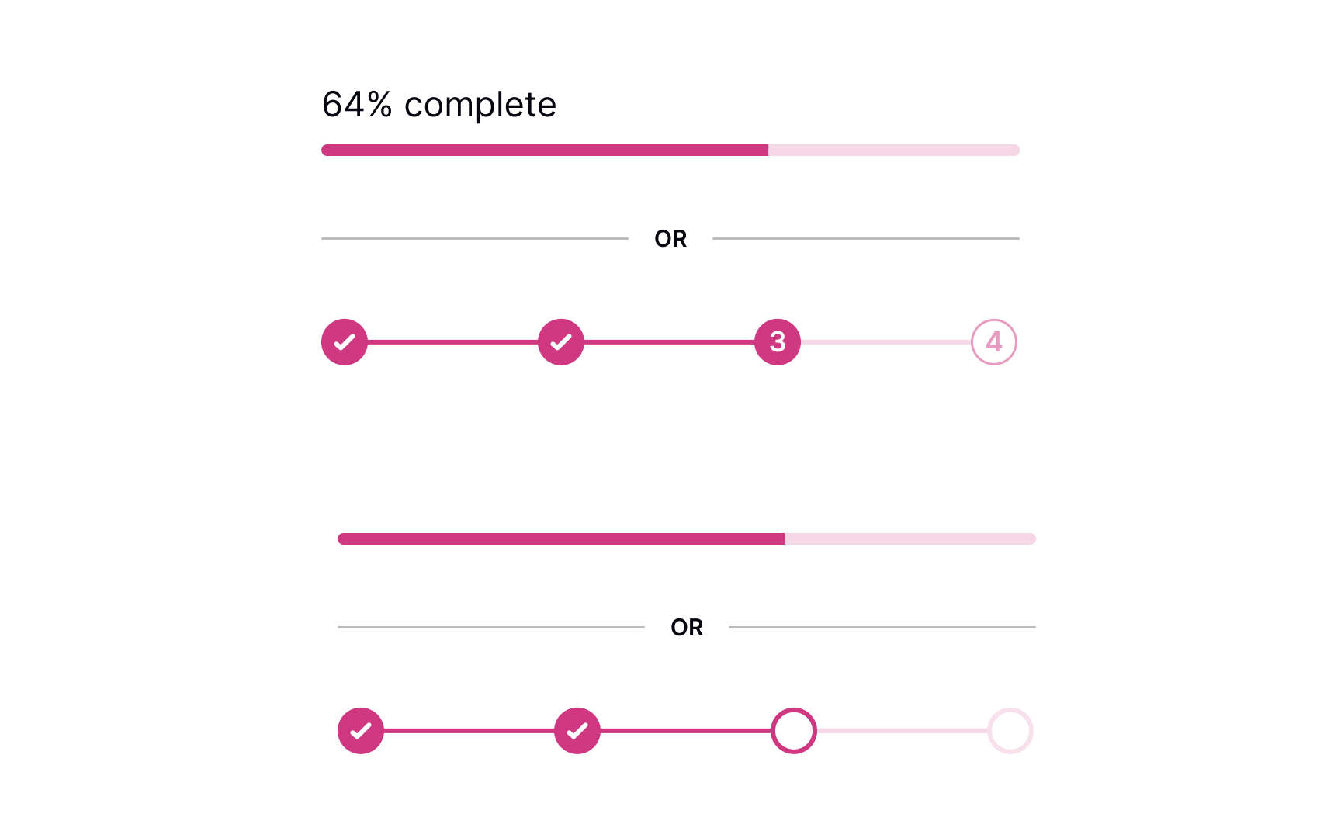Activate the current hollow step circle below
This screenshot has width=1341, height=838.
794,730
